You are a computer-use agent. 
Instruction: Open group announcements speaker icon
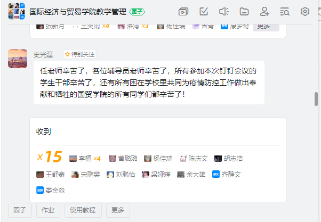point(224,12)
